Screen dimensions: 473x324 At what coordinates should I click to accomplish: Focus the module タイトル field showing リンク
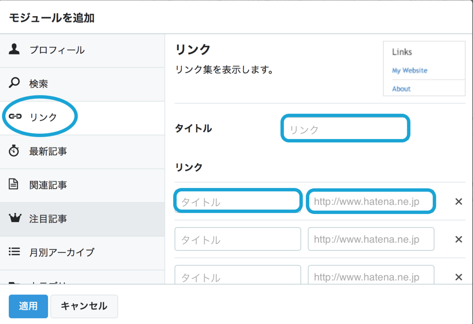click(x=345, y=129)
